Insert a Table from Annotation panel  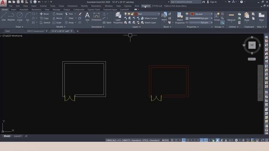click(x=107, y=23)
